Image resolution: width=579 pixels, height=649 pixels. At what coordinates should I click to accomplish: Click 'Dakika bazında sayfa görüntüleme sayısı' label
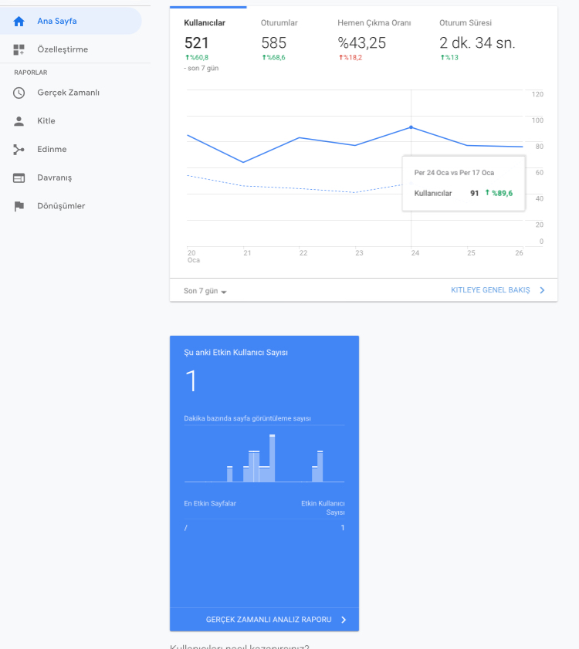tap(247, 418)
